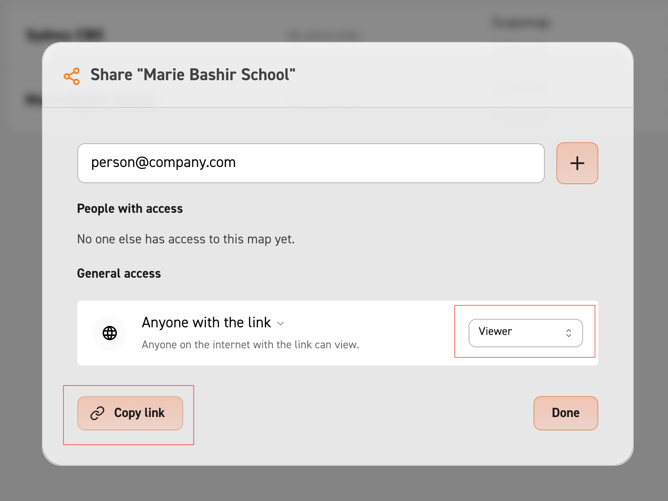
Task: Click the 'People with access' heading
Action: coord(130,209)
